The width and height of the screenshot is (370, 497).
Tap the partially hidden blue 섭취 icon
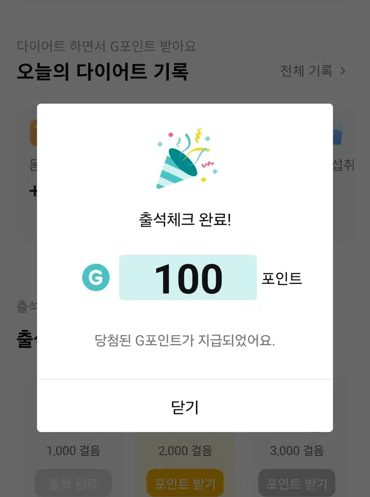pos(337,134)
